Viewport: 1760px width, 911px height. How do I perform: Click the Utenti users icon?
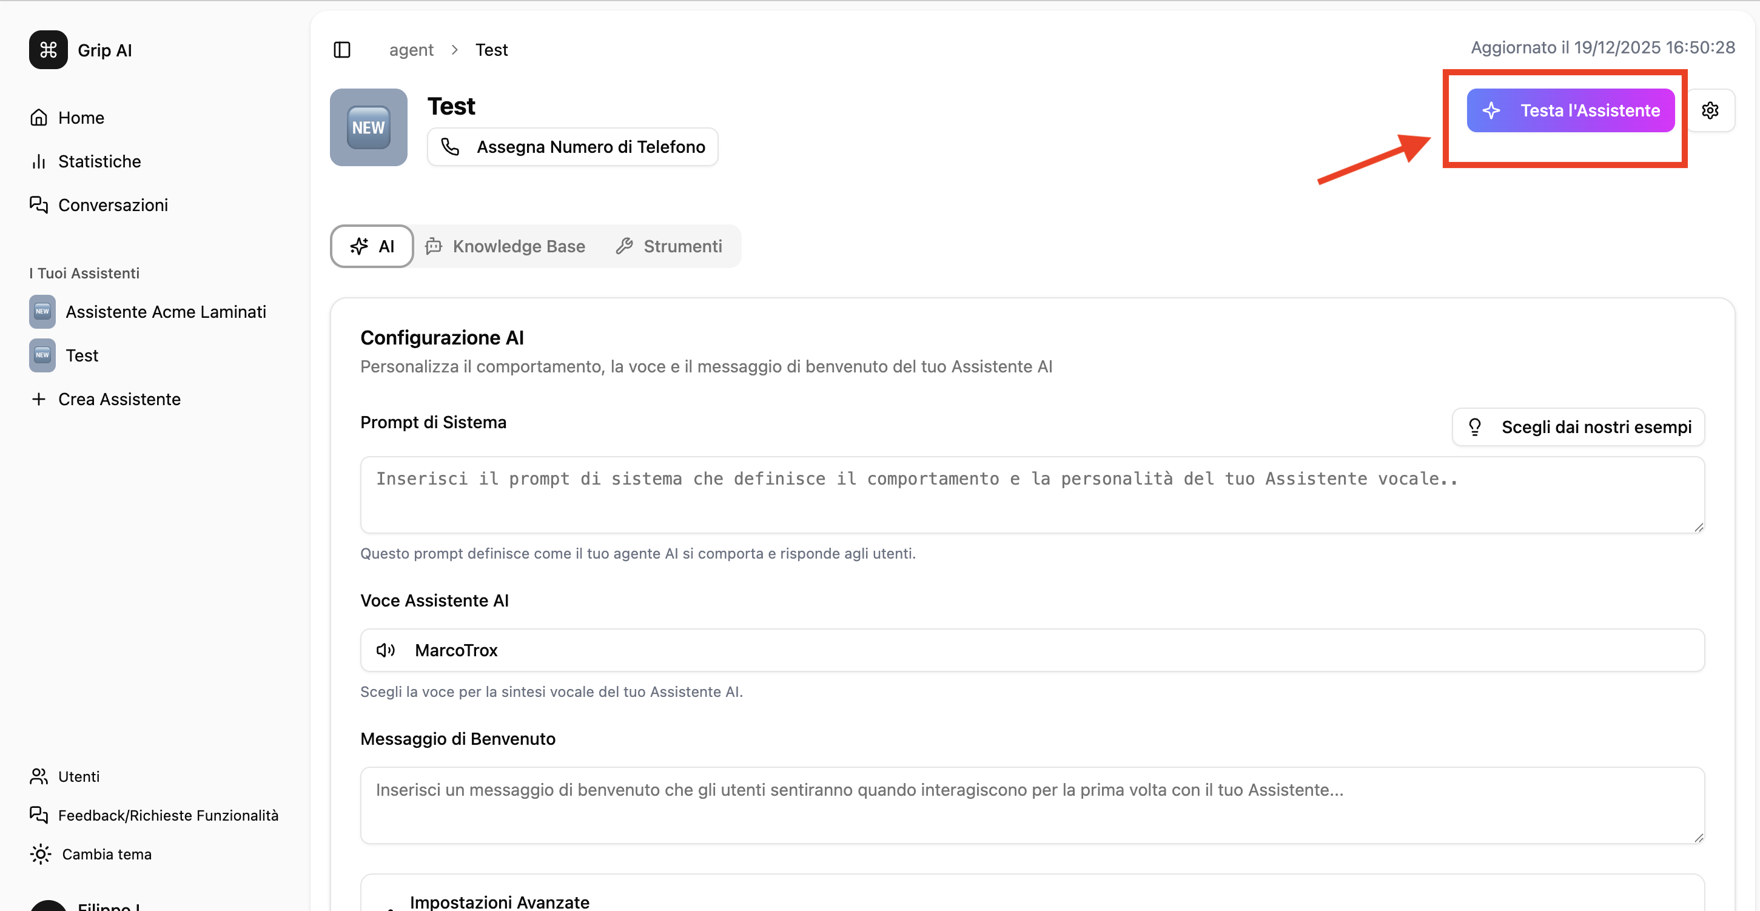38,776
